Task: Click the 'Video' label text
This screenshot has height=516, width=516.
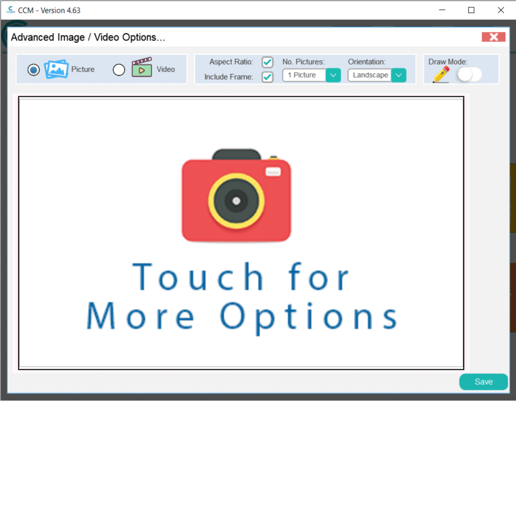Action: pos(165,70)
